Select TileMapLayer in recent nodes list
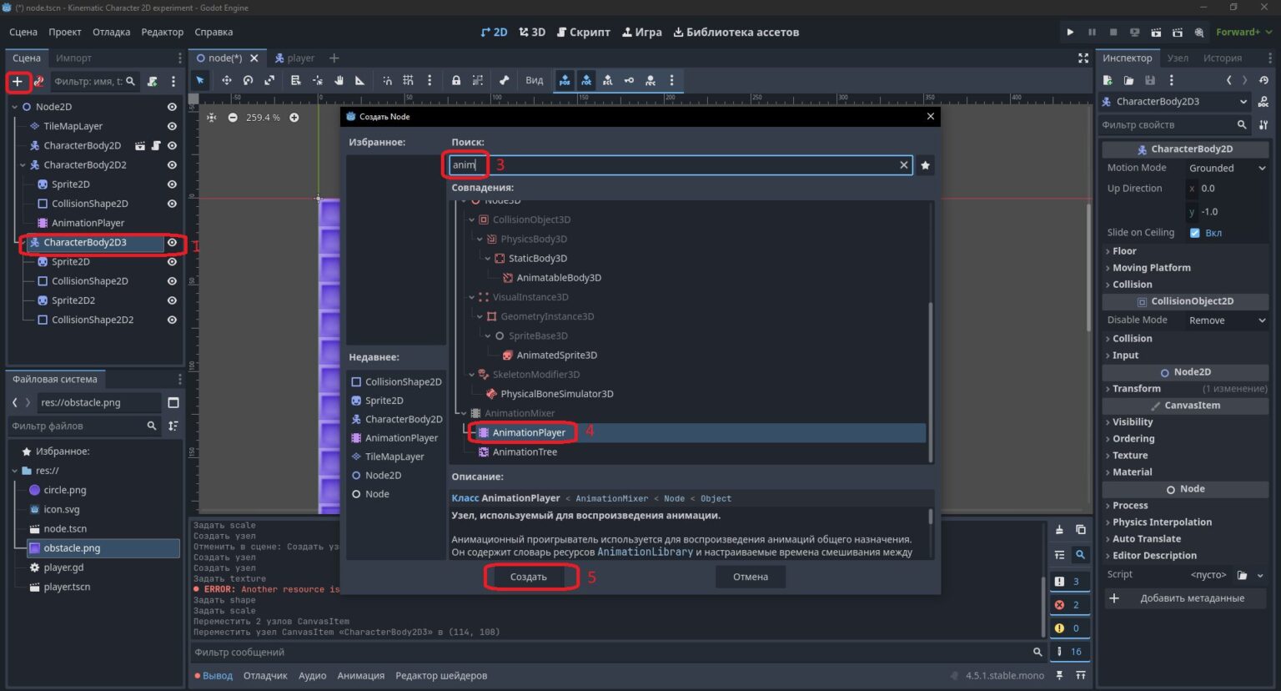Viewport: 1281px width, 691px height. click(x=394, y=456)
